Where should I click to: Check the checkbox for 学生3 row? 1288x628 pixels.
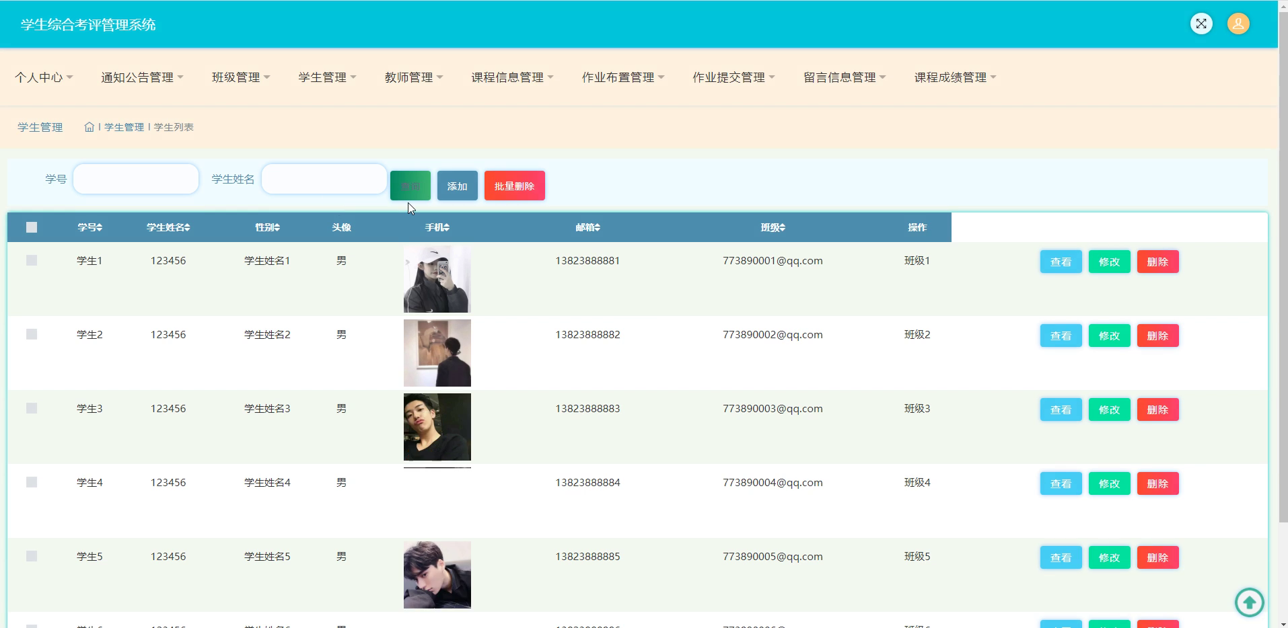click(x=32, y=408)
